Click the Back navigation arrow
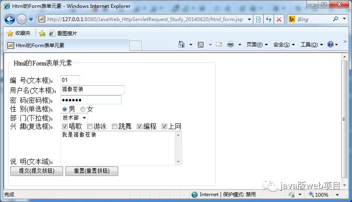 point(10,19)
